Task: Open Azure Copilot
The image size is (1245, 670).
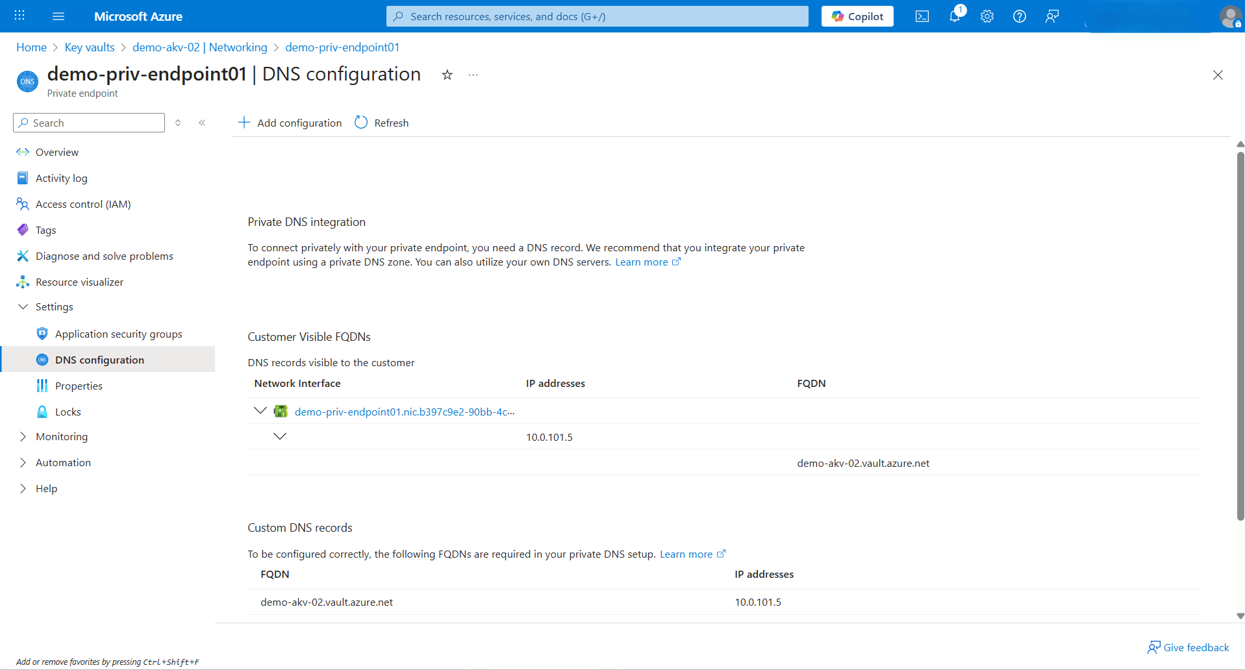Action: tap(857, 16)
